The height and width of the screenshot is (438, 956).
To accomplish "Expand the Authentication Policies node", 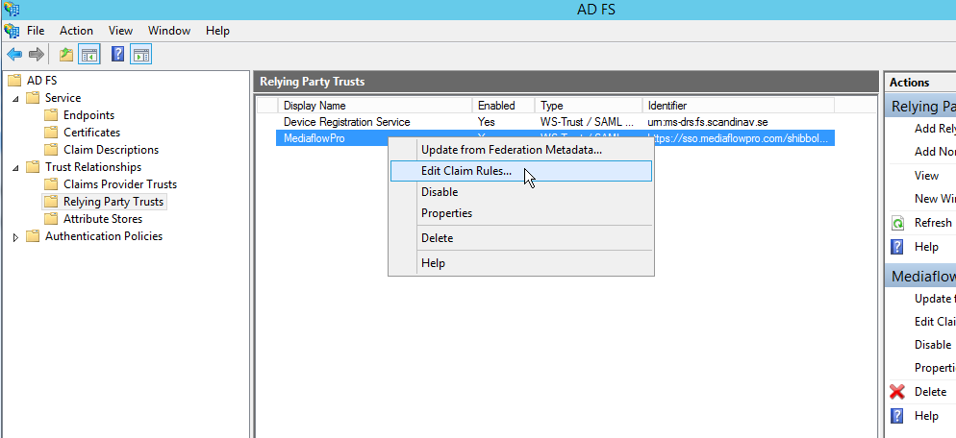I will 15,237.
